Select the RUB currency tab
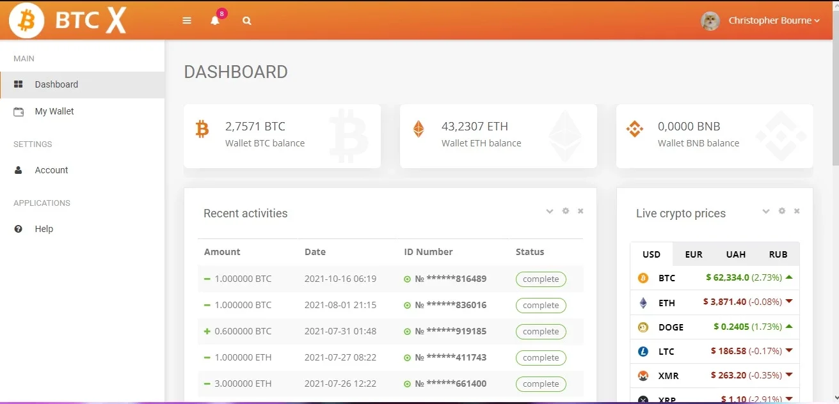The height and width of the screenshot is (404, 839). [778, 254]
